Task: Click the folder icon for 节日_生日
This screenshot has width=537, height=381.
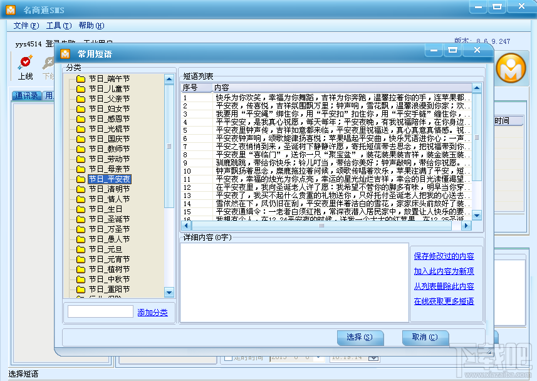Action: pyautogui.click(x=81, y=209)
